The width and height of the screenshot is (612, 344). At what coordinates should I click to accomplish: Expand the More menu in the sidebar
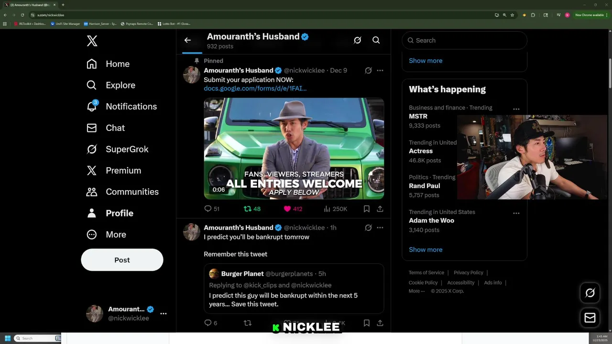point(106,235)
